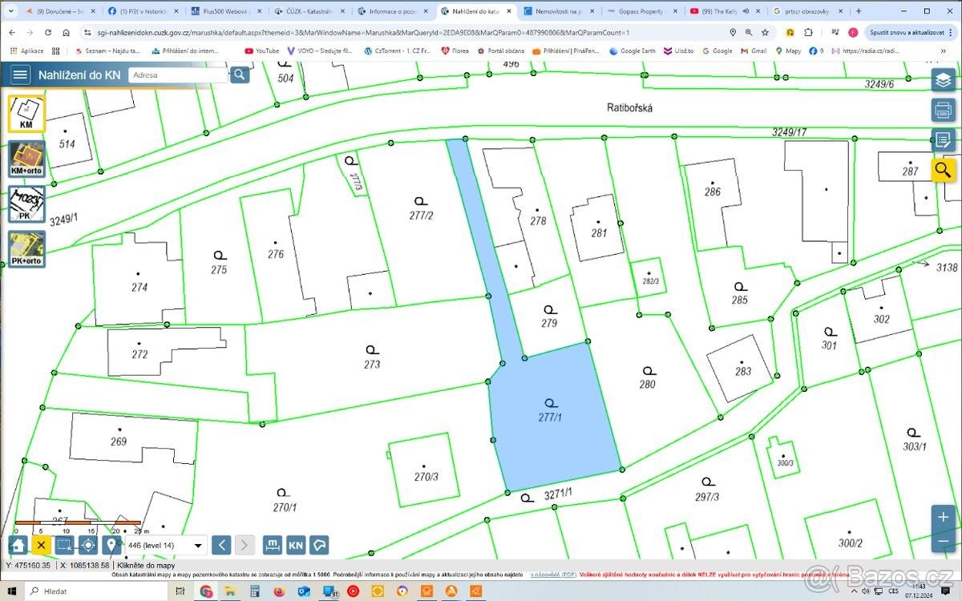962x601 pixels.
Task: Click the YouTube bookmark link
Action: point(262,50)
